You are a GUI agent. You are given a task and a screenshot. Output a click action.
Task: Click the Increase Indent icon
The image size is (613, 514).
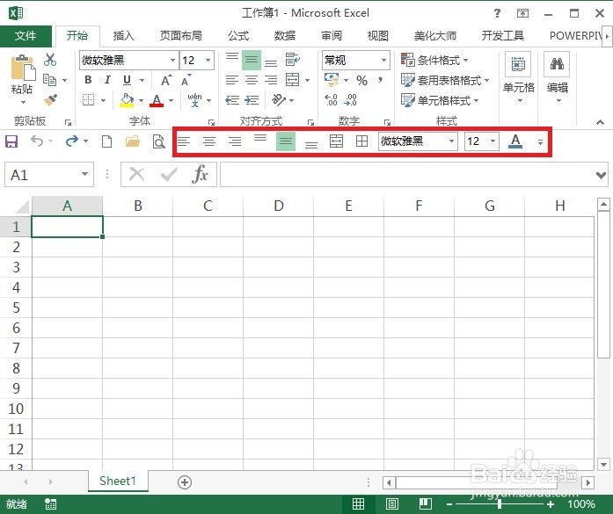[x=252, y=100]
